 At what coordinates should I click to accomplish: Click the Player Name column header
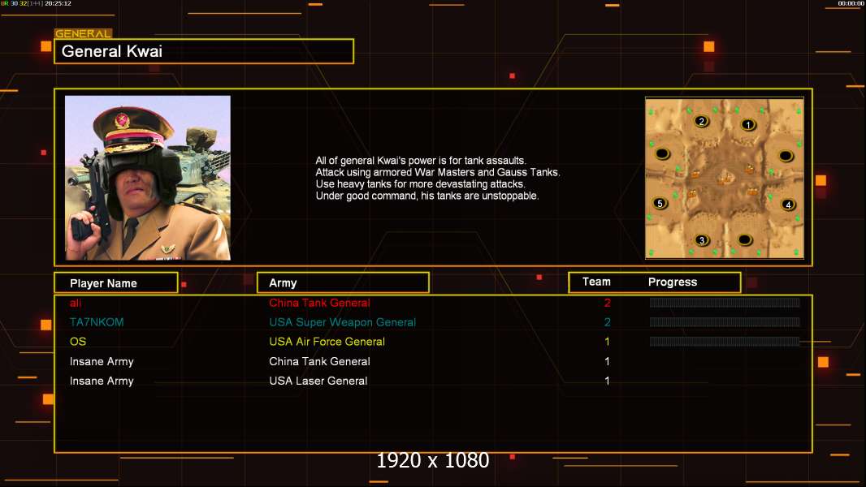(x=116, y=282)
